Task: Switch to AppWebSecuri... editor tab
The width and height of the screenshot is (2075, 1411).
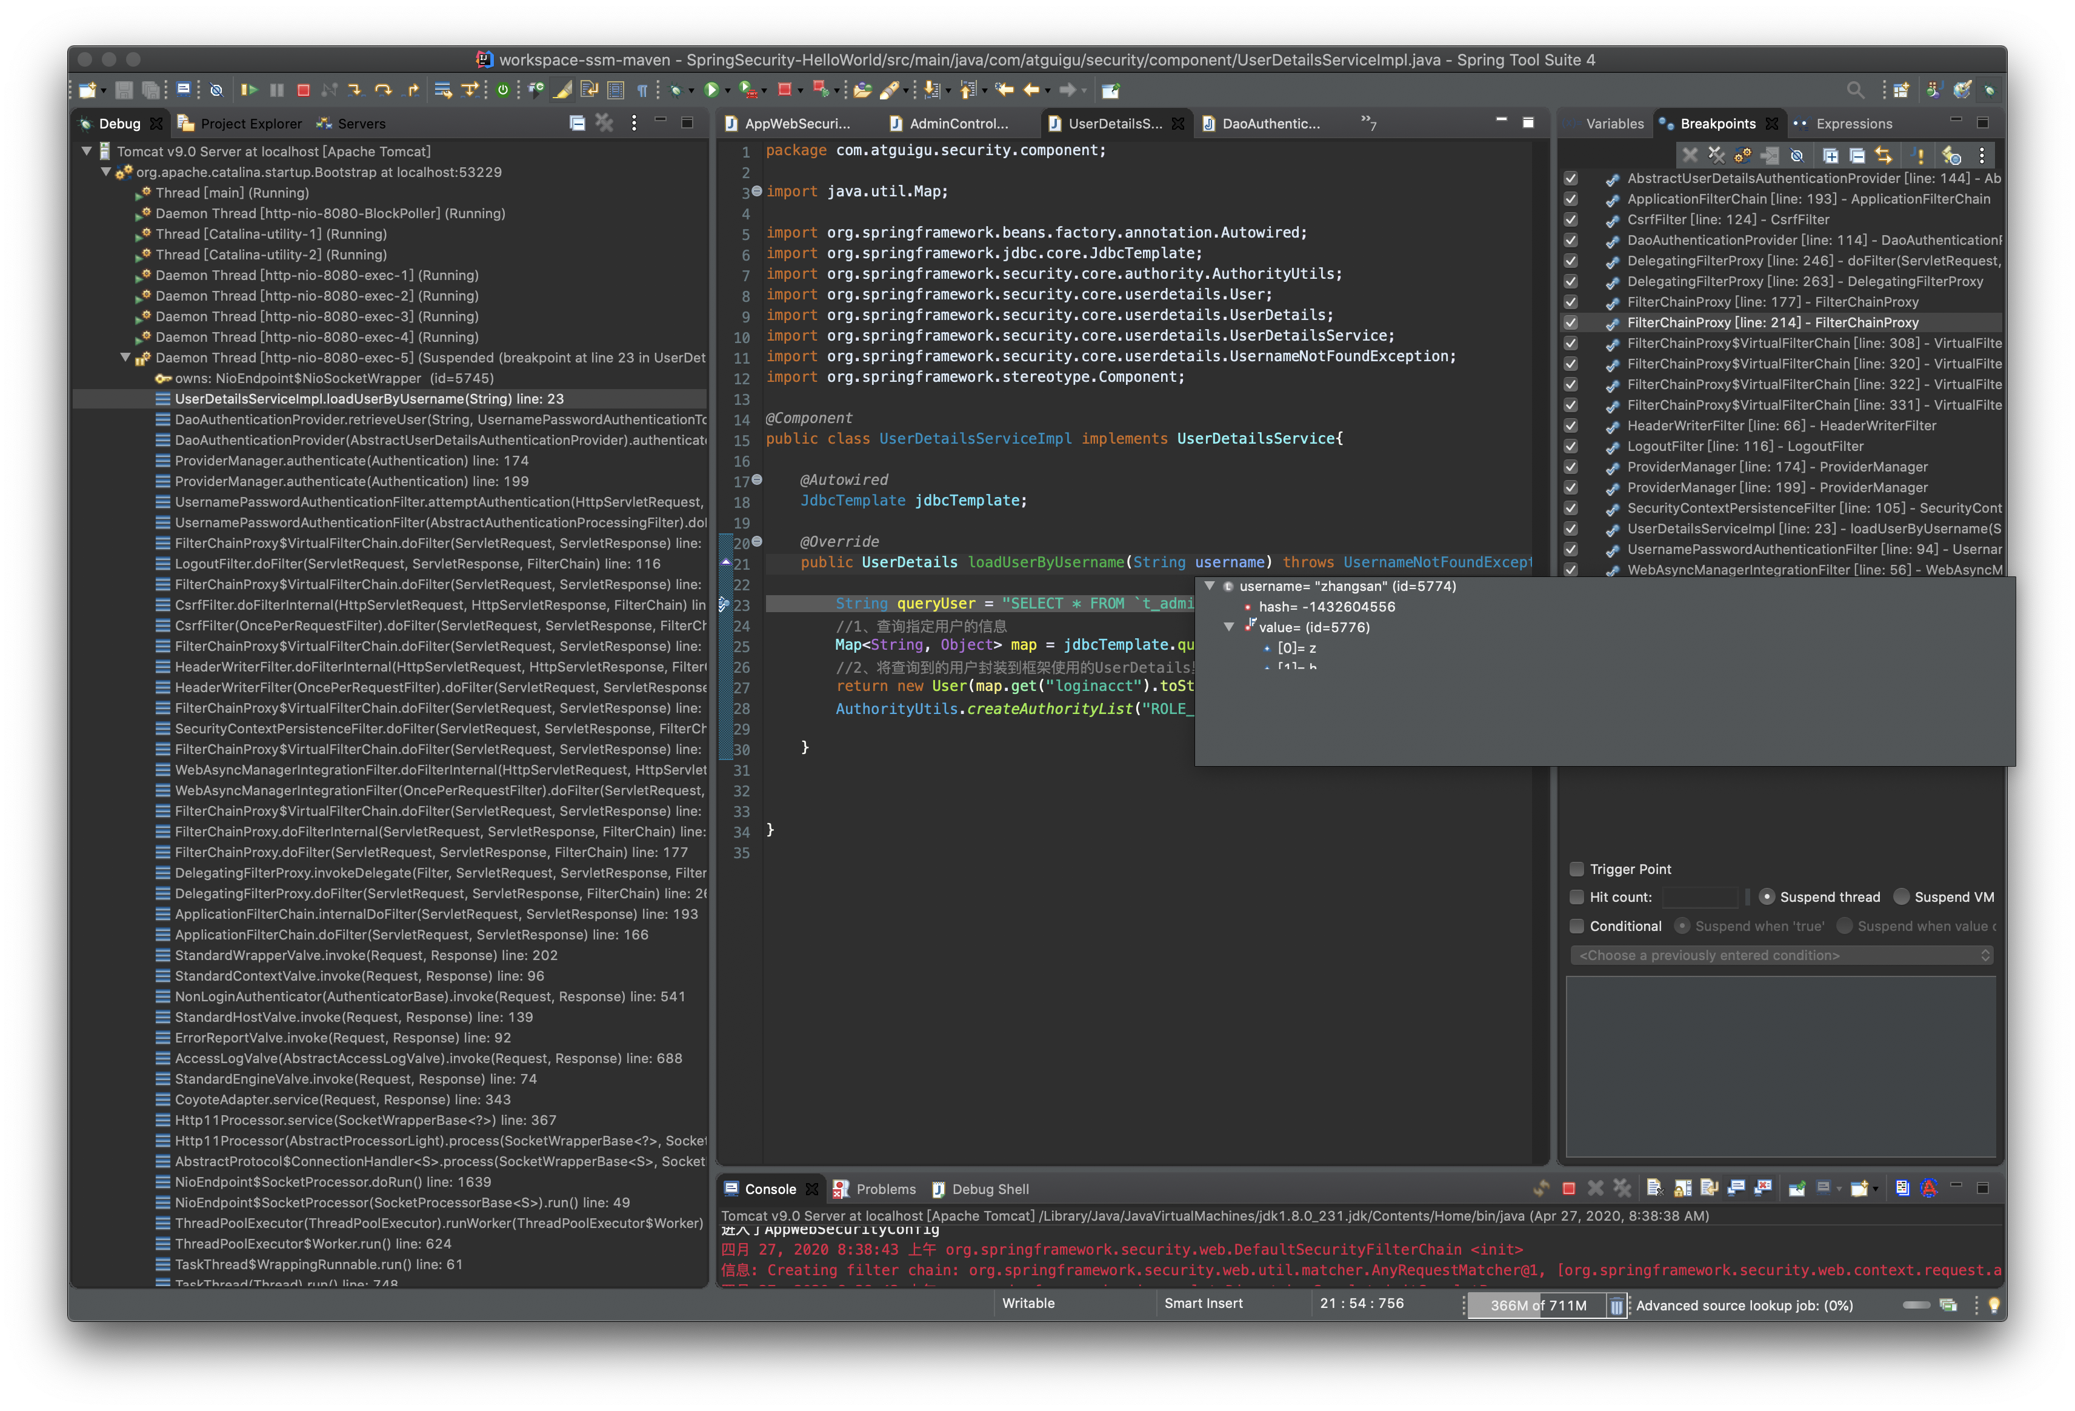Action: coord(787,123)
